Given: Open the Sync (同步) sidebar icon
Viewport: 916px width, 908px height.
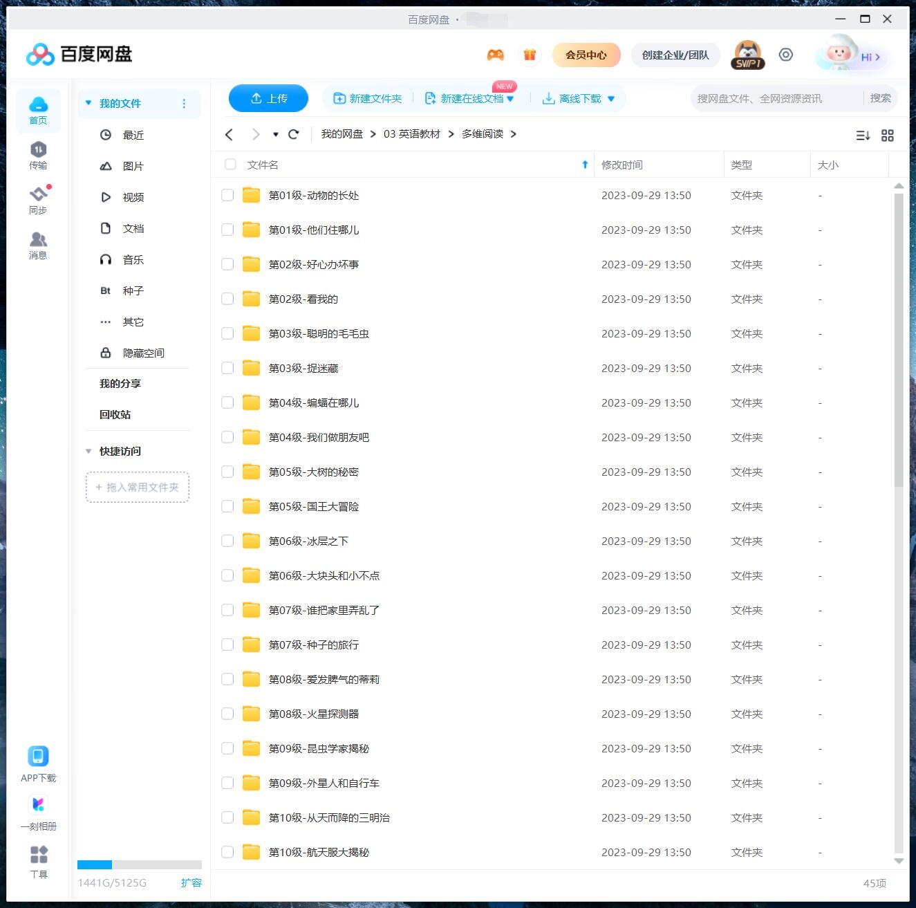Looking at the screenshot, I should pyautogui.click(x=38, y=200).
